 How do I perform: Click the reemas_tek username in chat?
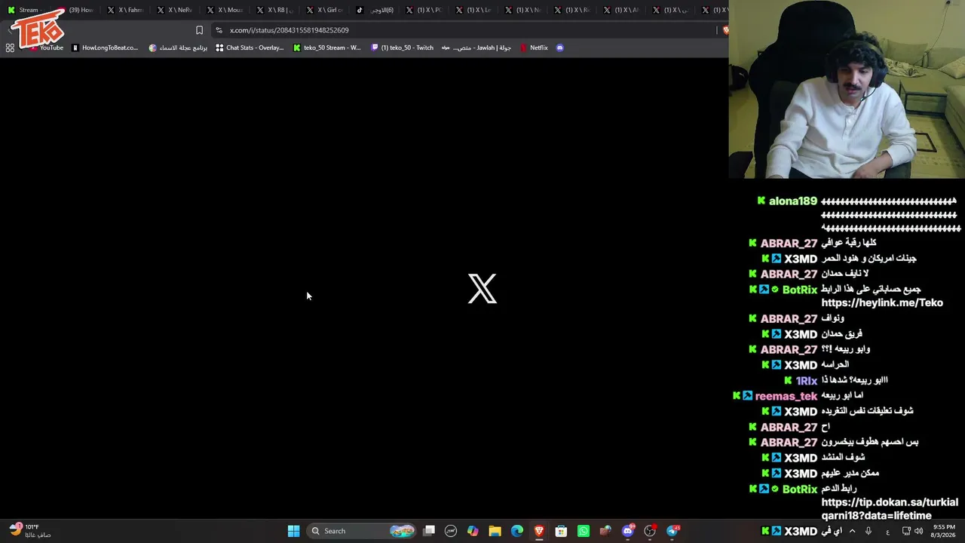pos(786,396)
